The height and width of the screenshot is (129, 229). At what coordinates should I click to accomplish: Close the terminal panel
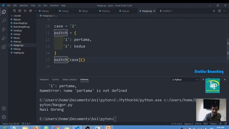(x=225, y=80)
